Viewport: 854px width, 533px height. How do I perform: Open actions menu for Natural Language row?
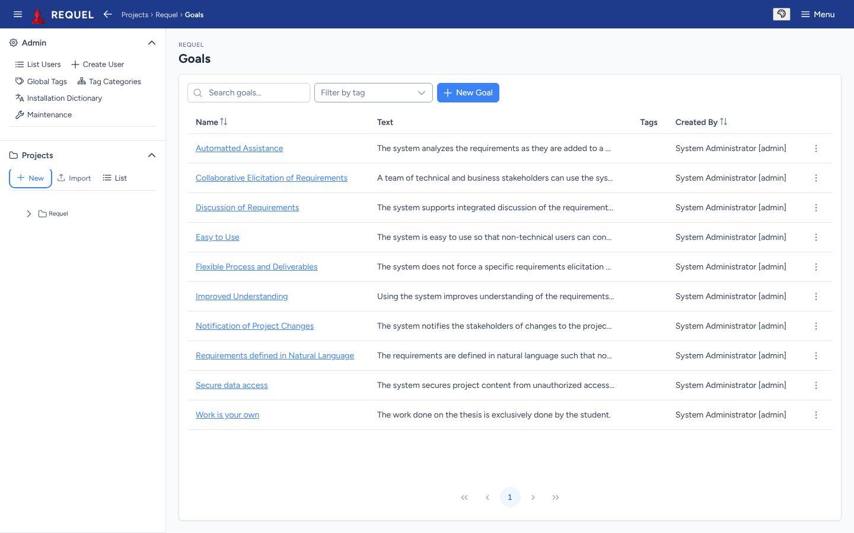[816, 356]
